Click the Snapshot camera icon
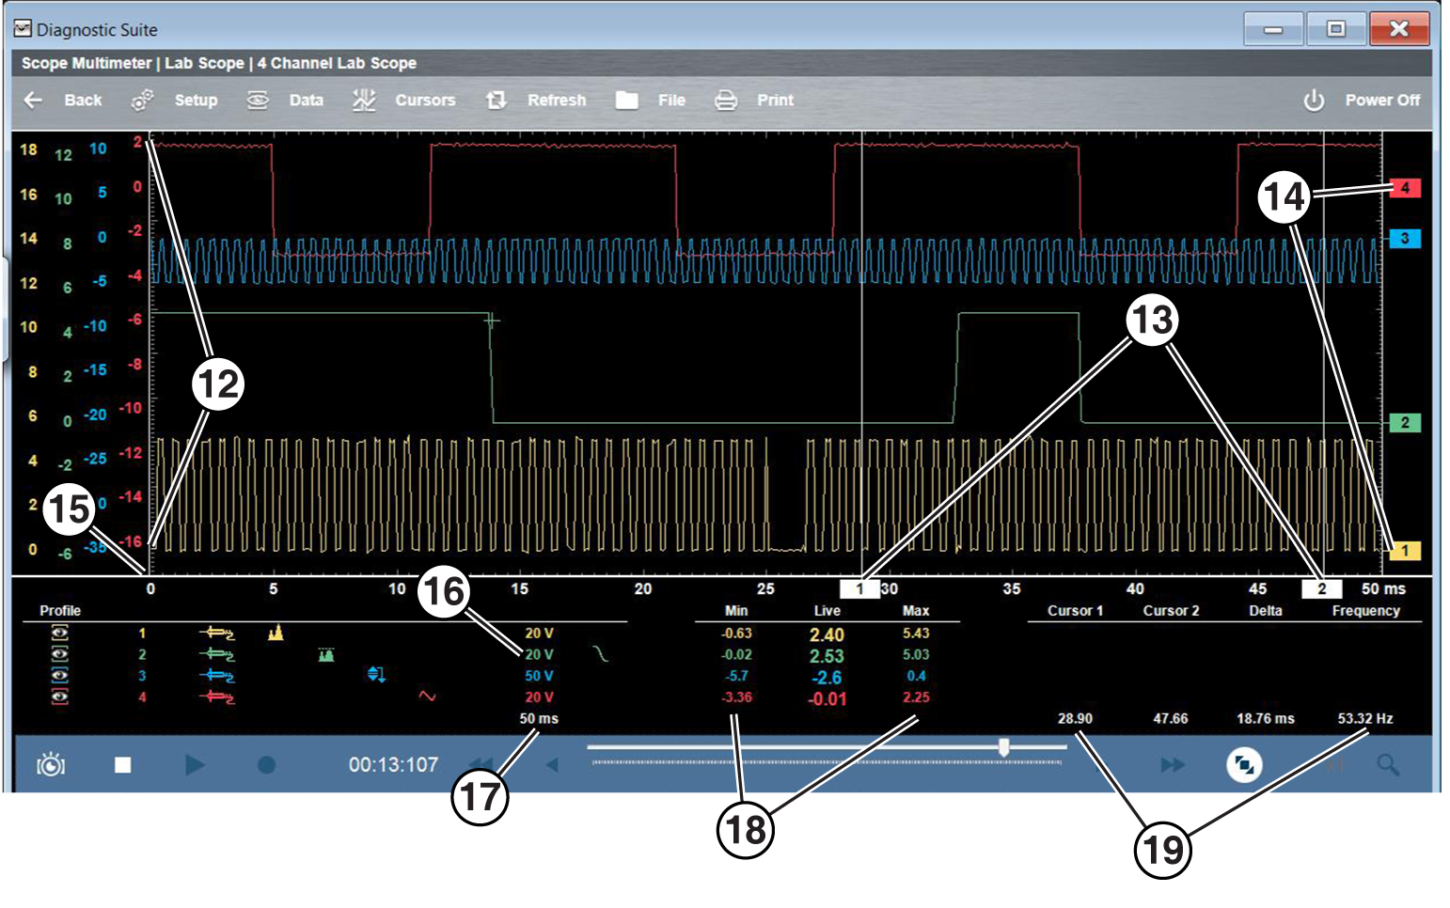 [51, 765]
